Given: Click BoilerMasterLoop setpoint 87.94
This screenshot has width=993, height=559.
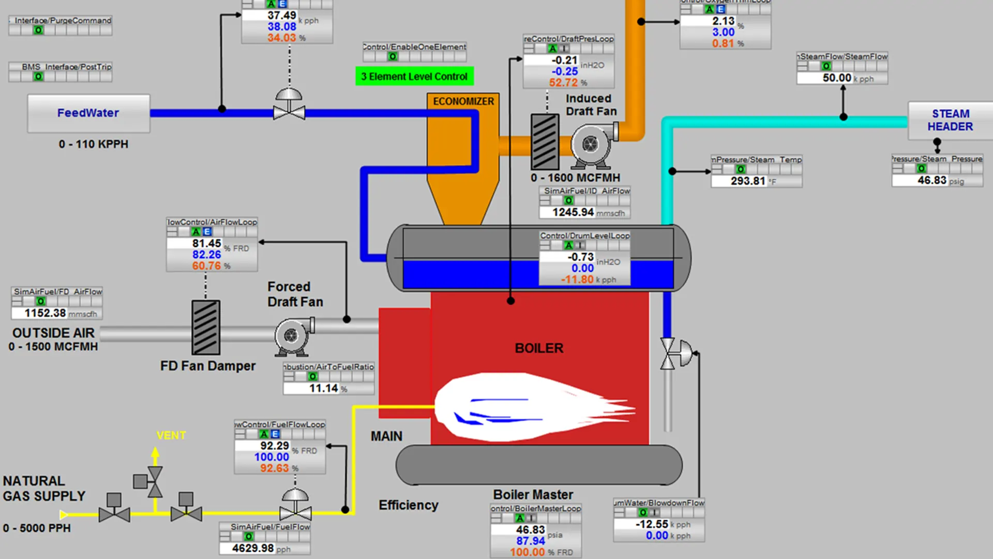Looking at the screenshot, I should 530,541.
